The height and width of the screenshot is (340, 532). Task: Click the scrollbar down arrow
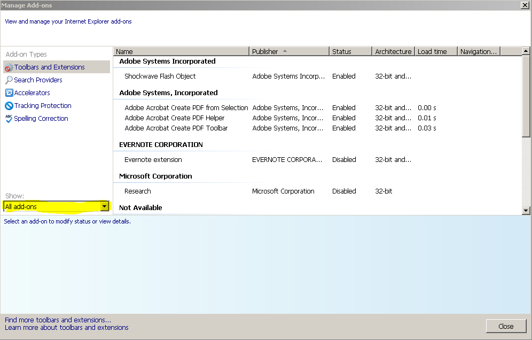pyautogui.click(x=526, y=211)
